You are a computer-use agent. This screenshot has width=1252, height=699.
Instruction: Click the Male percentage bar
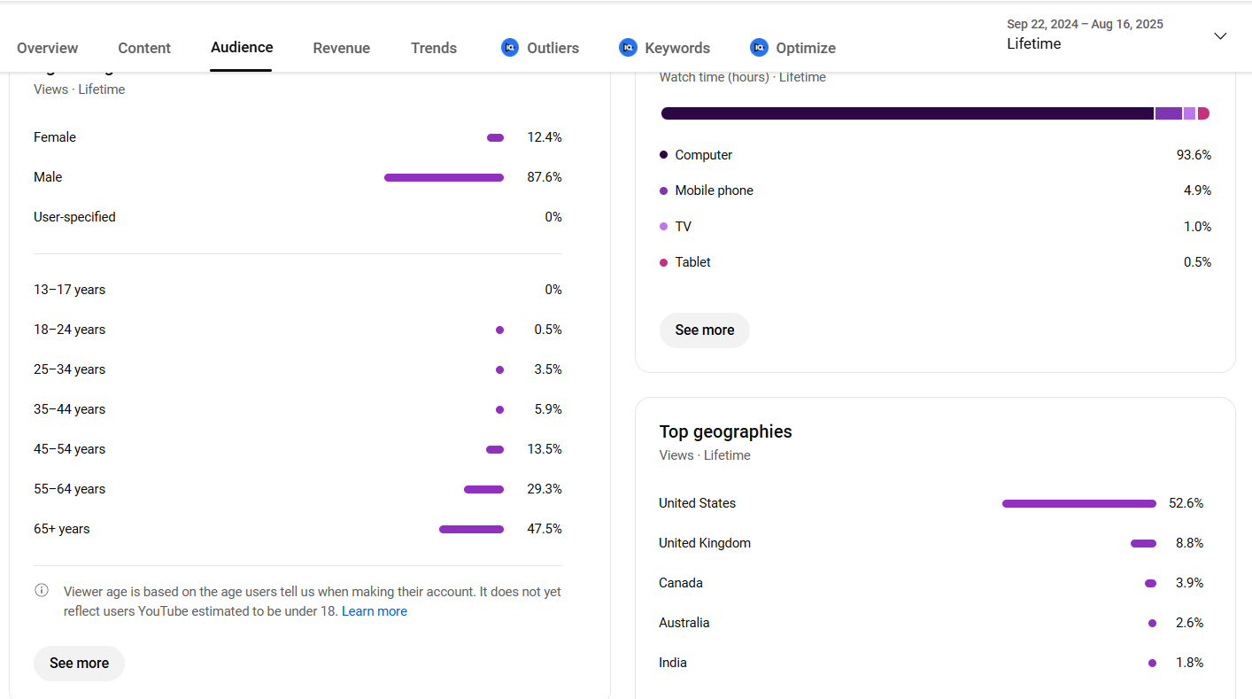coord(444,177)
